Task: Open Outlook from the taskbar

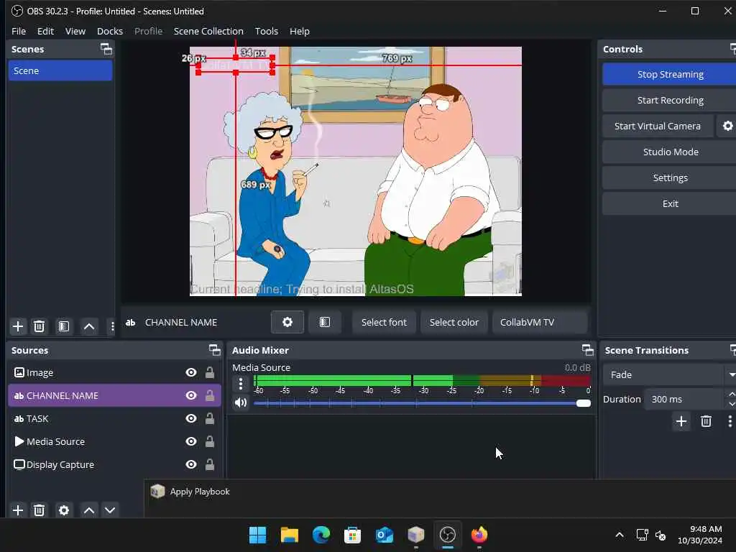Action: coord(385,535)
